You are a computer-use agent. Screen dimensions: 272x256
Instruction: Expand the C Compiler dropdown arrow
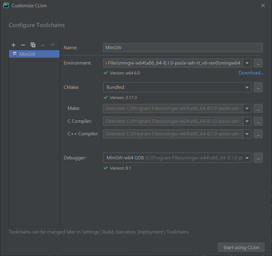(x=247, y=121)
